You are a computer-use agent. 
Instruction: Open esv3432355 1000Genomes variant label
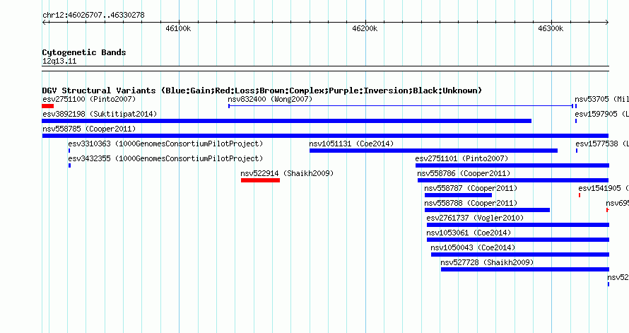coord(165,158)
